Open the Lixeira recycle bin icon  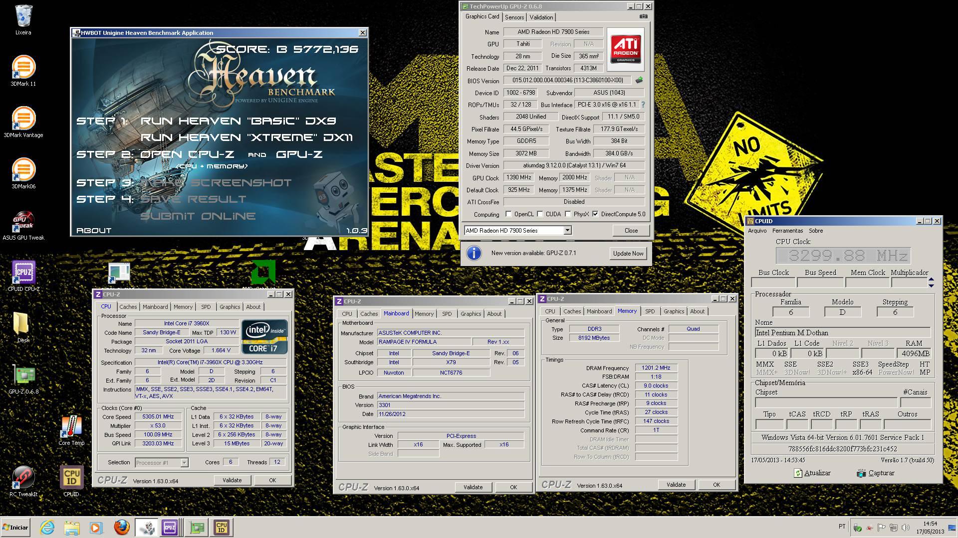click(x=23, y=20)
